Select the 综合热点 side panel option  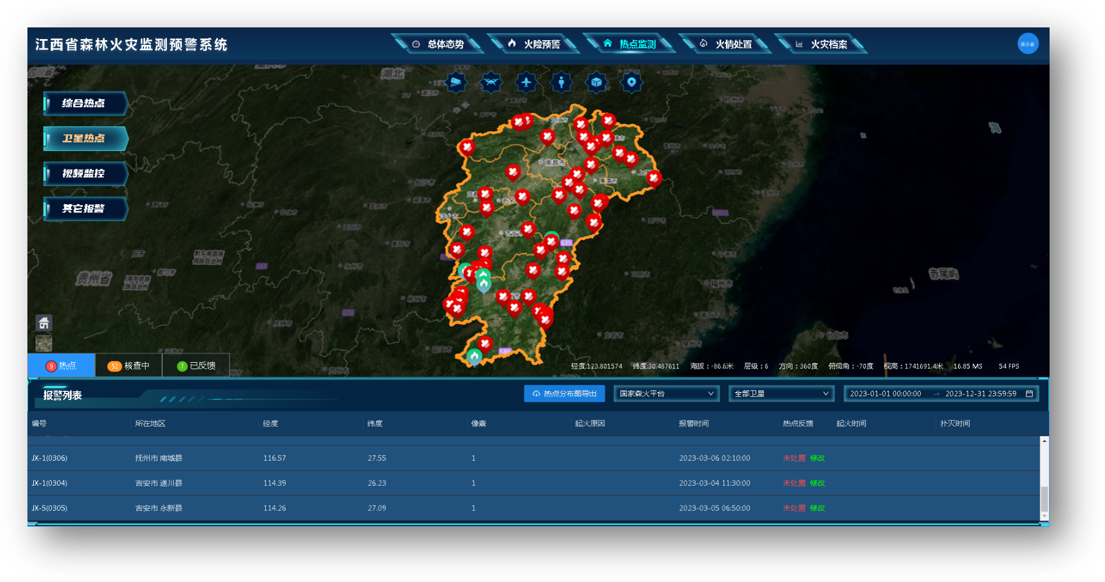click(85, 103)
